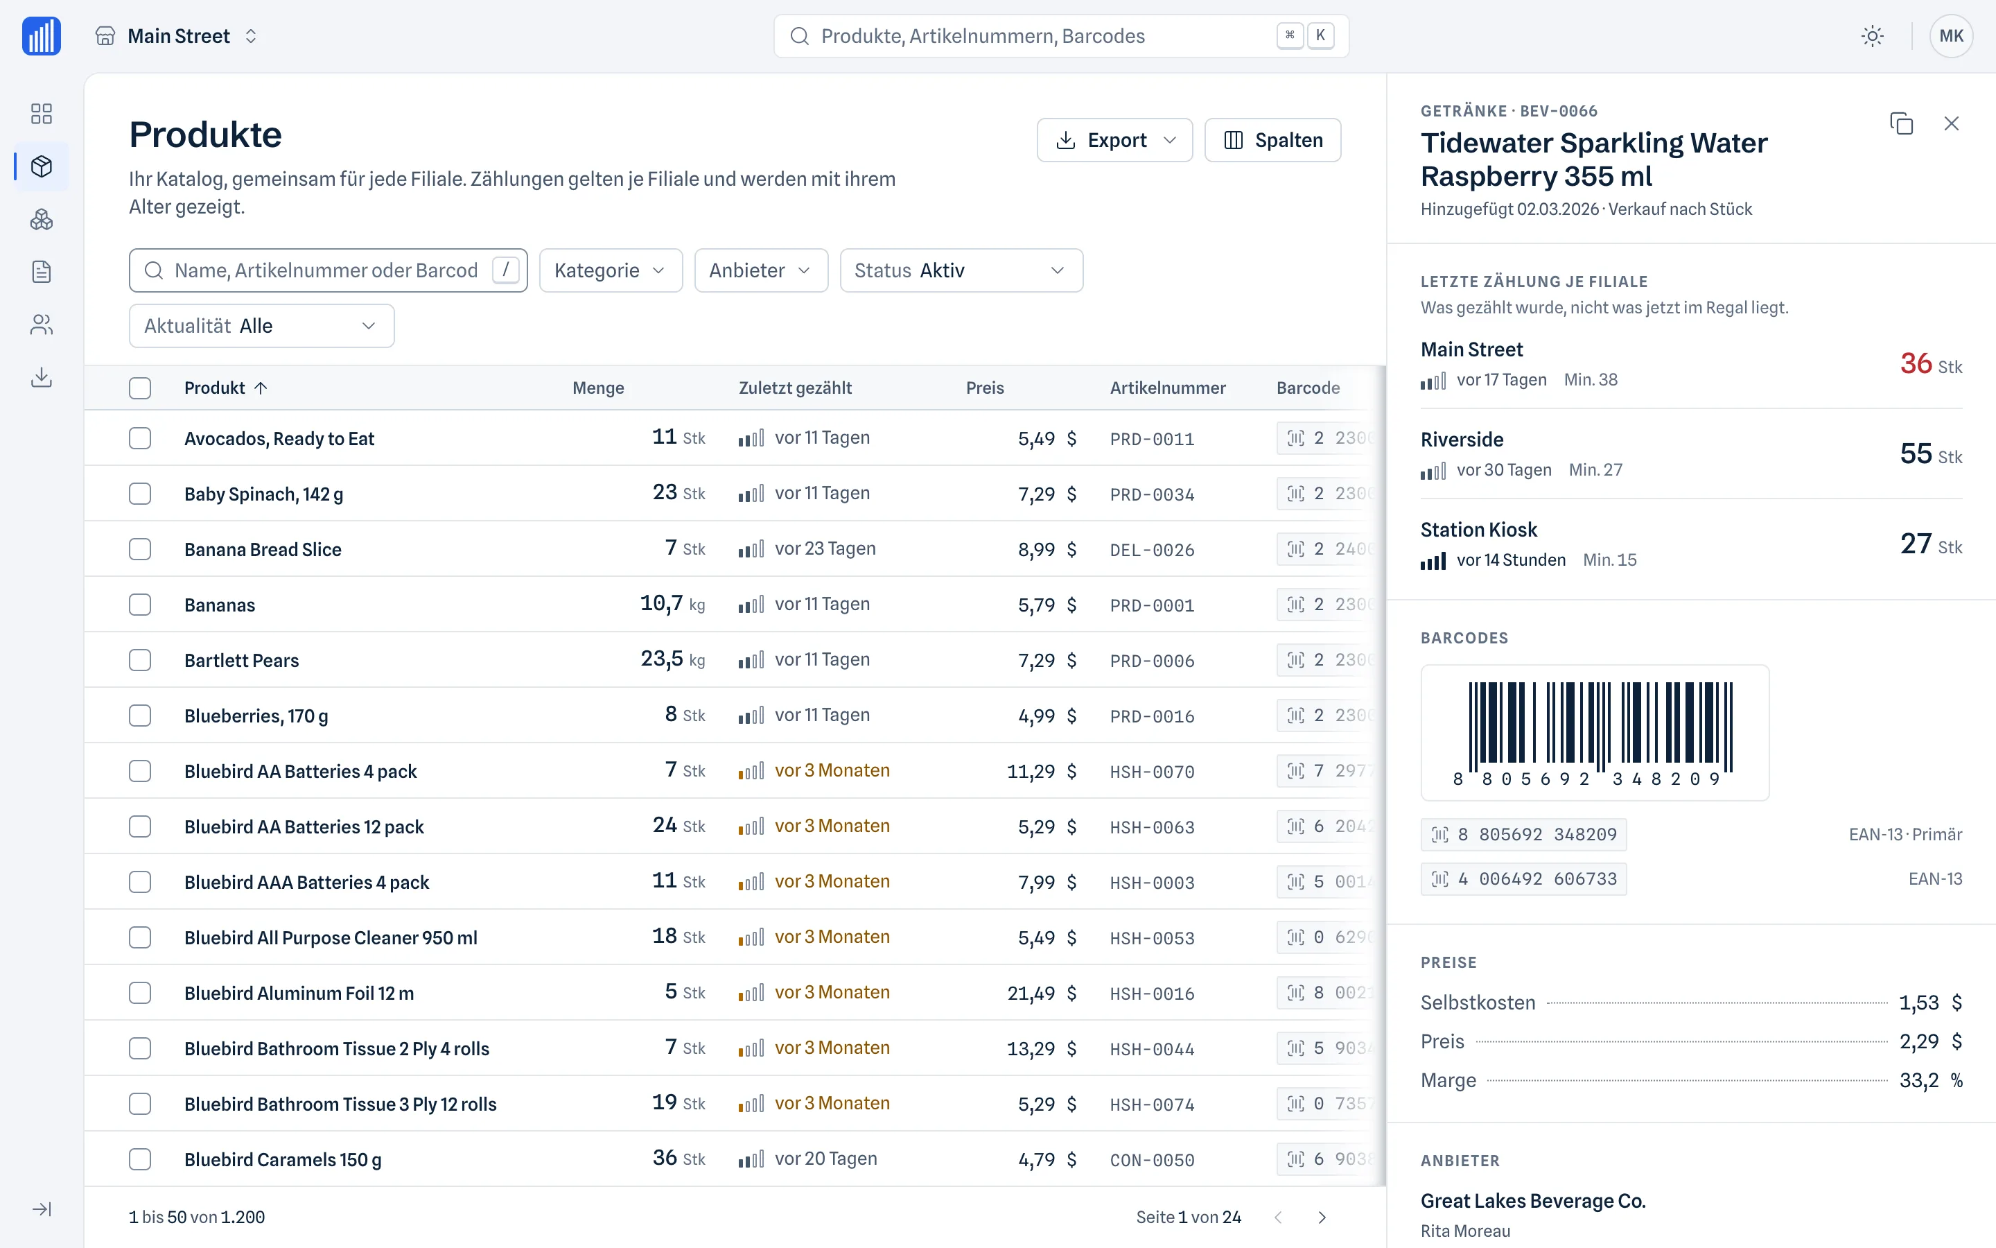Open the Bananas product row

point(734,605)
